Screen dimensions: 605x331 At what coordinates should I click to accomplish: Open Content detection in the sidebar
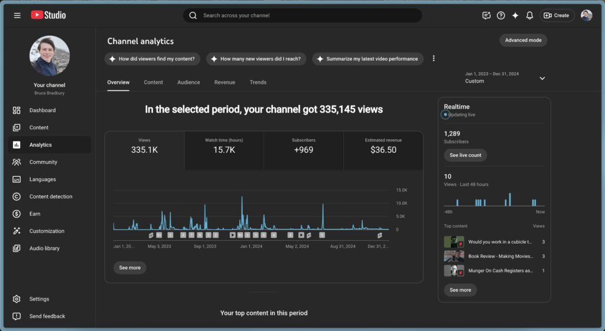click(50, 196)
